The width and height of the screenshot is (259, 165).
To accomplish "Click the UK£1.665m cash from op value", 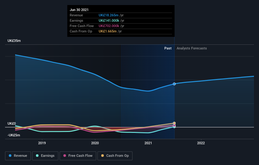I will coord(108,31).
